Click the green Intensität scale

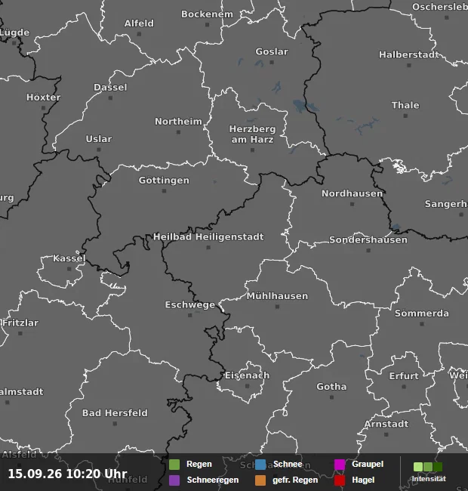click(428, 467)
